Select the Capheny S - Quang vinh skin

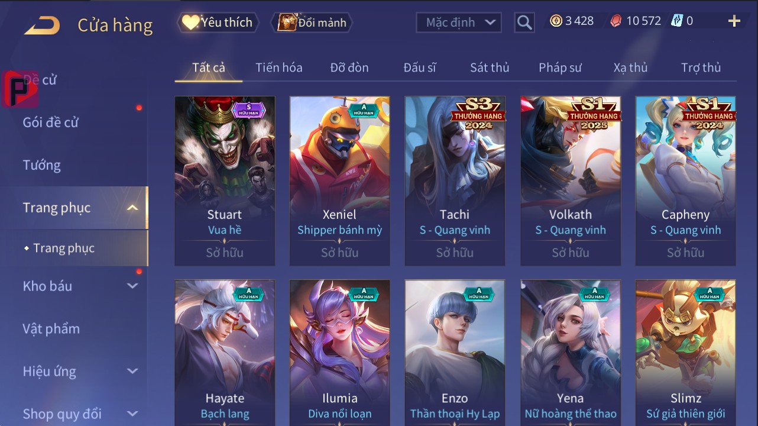[x=686, y=181]
